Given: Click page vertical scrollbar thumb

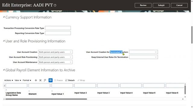Looking at the screenshot, I should click(192, 35).
